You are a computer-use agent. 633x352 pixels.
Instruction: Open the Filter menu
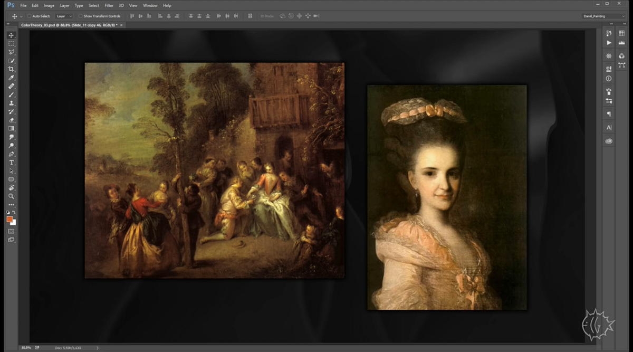[109, 5]
